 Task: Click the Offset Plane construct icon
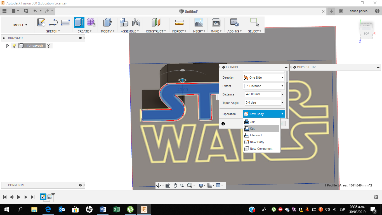pos(156,22)
